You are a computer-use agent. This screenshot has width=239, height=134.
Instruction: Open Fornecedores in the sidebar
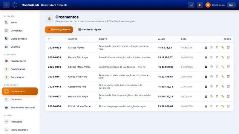[x=20, y=61]
